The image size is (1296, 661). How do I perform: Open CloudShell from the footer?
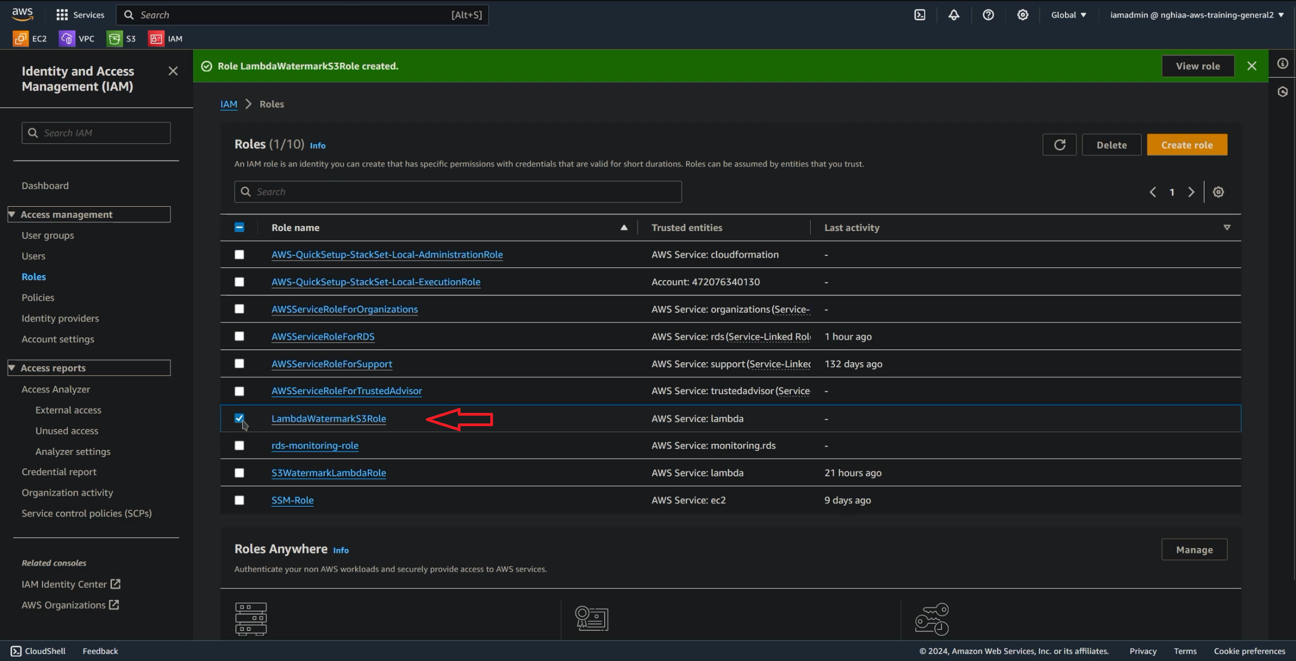click(38, 651)
